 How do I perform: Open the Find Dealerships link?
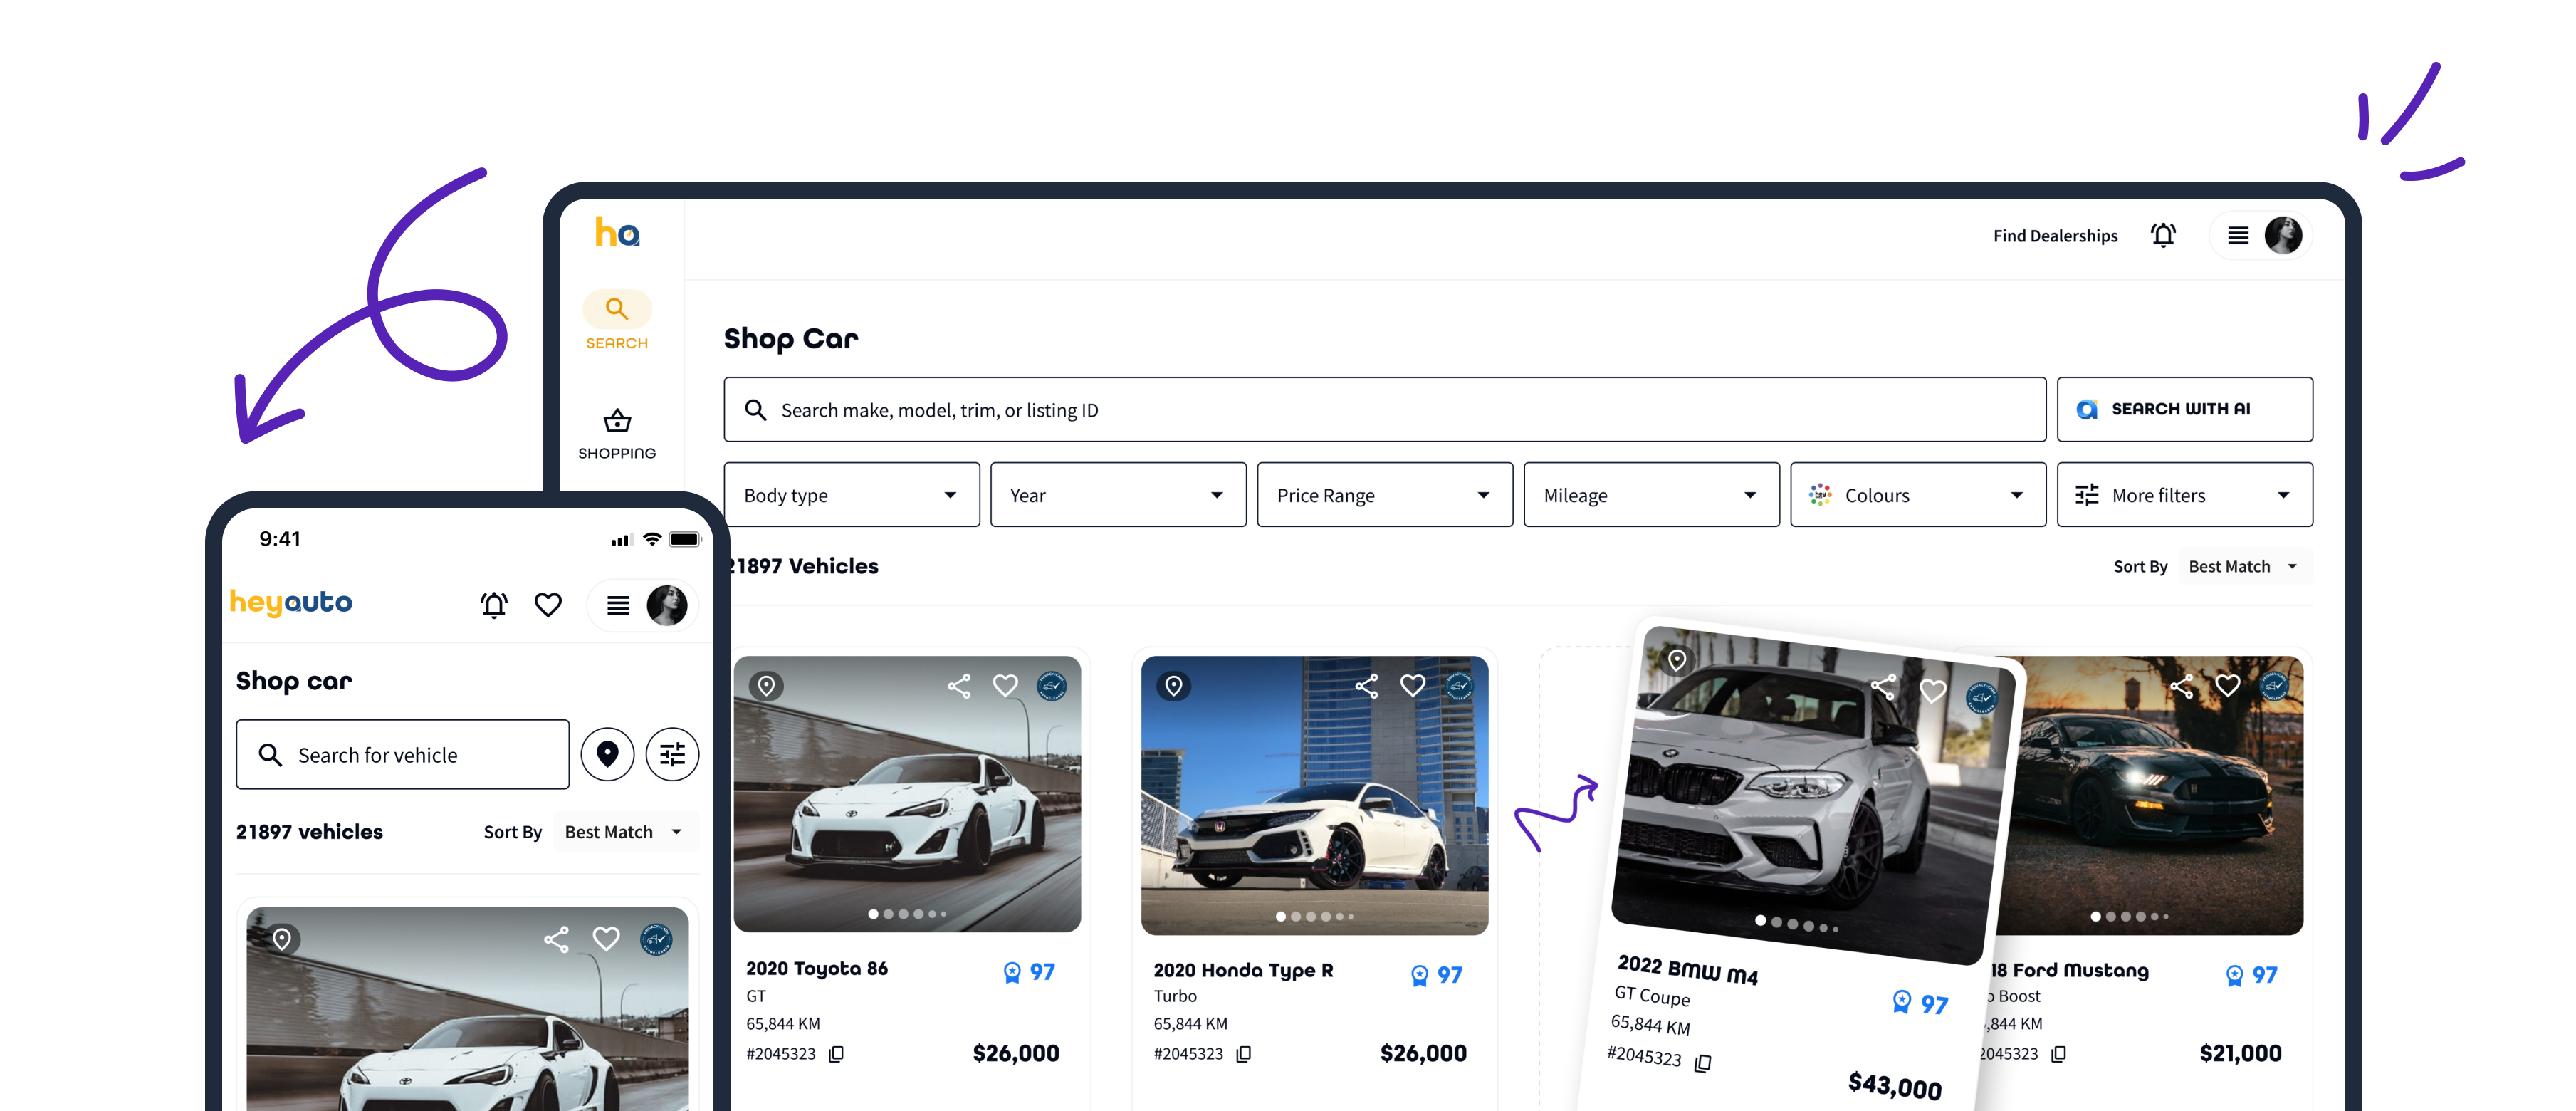point(2055,236)
